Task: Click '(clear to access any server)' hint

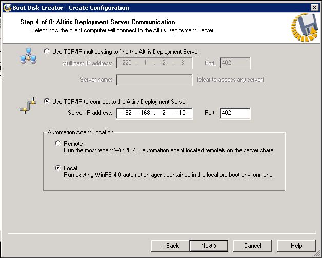Action: point(230,80)
